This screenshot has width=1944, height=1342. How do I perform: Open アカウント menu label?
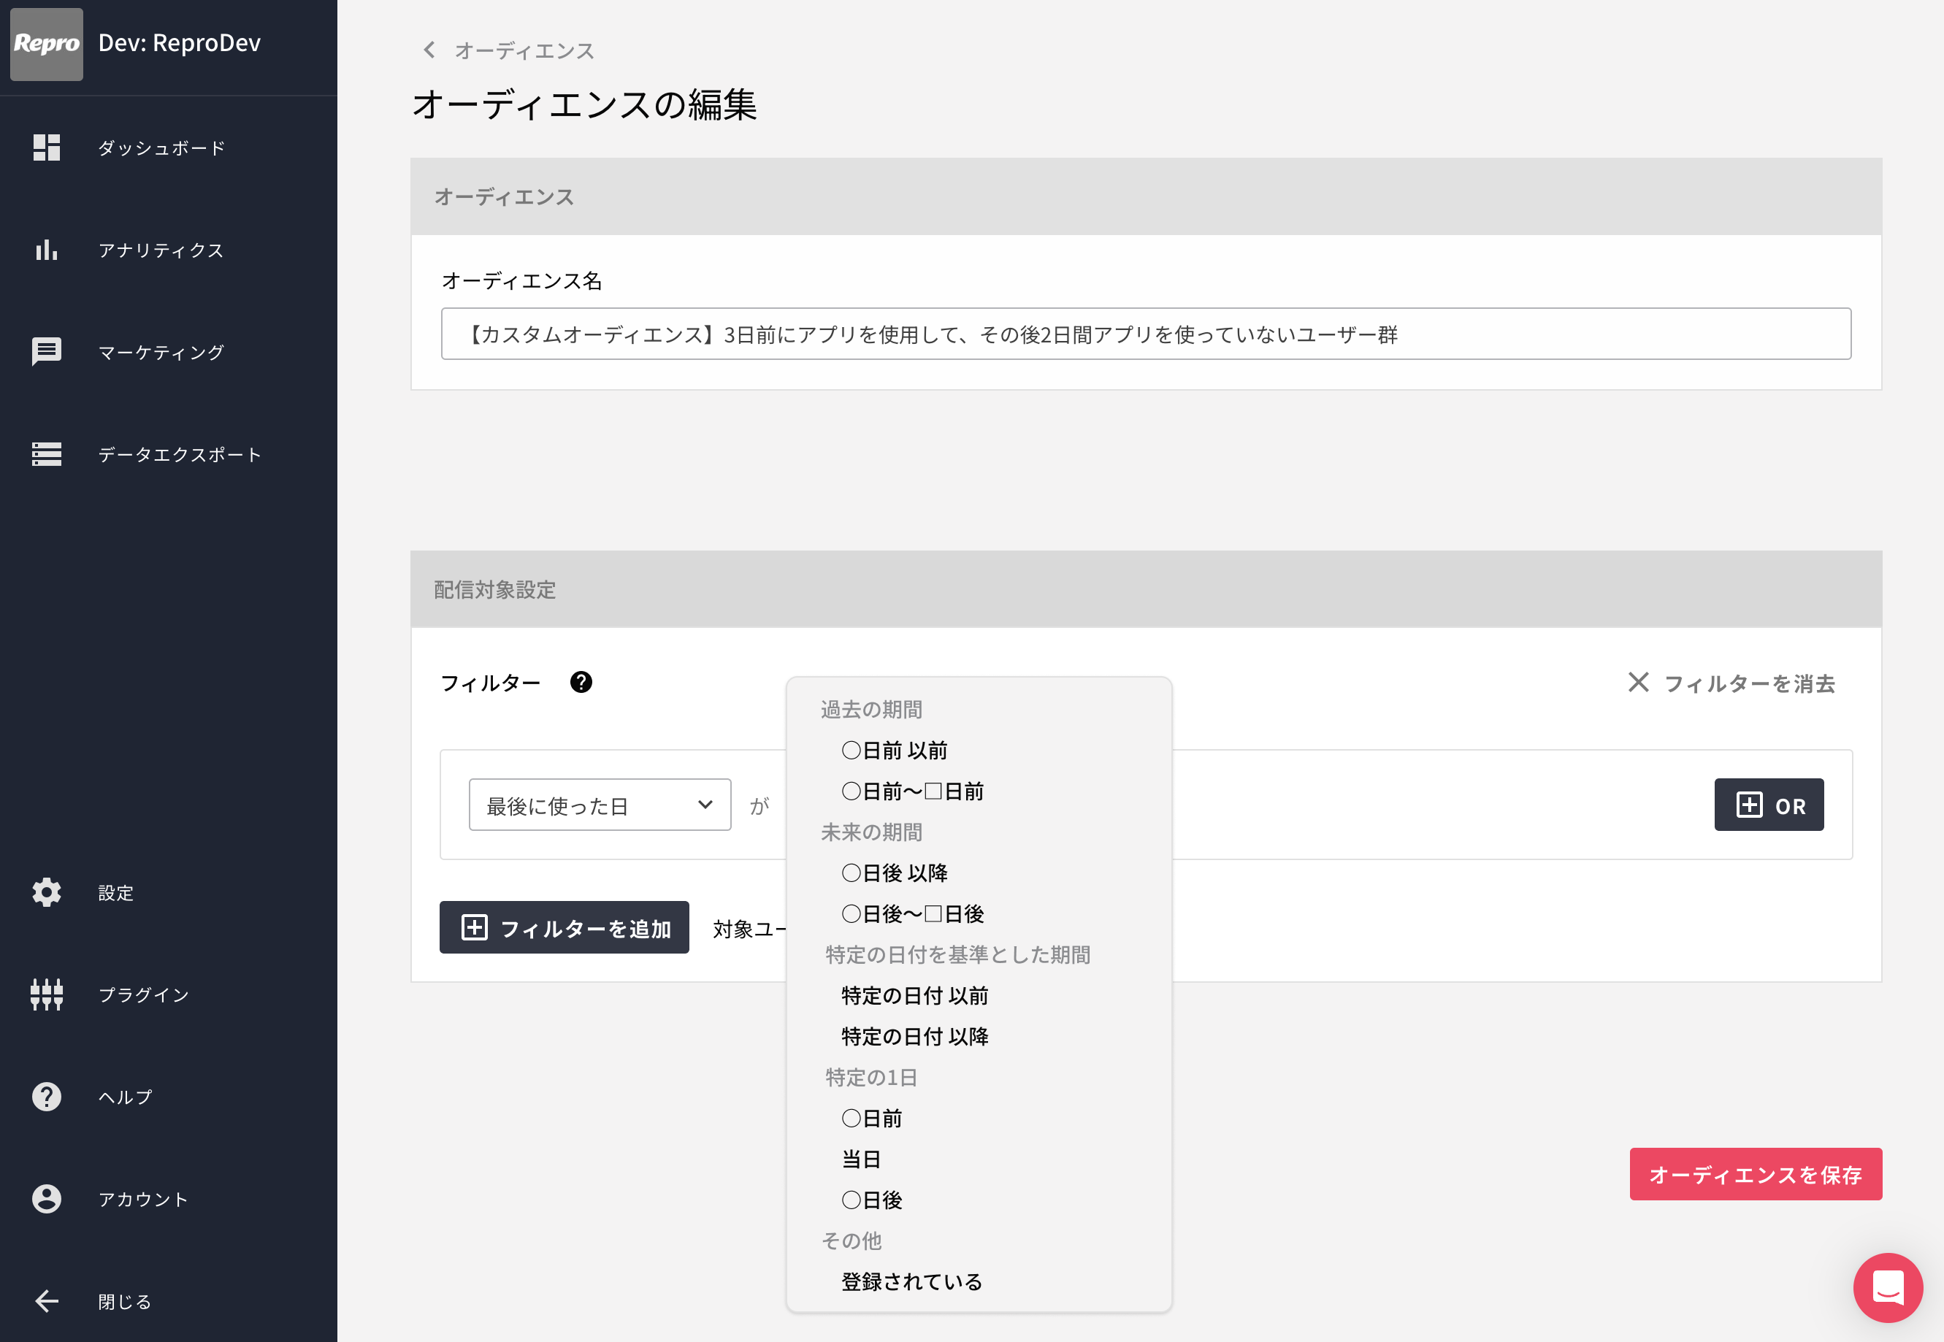click(143, 1199)
